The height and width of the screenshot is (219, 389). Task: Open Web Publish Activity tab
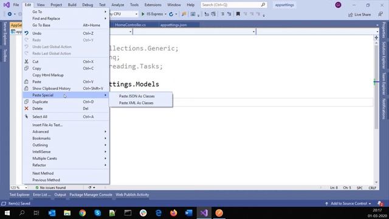click(133, 195)
